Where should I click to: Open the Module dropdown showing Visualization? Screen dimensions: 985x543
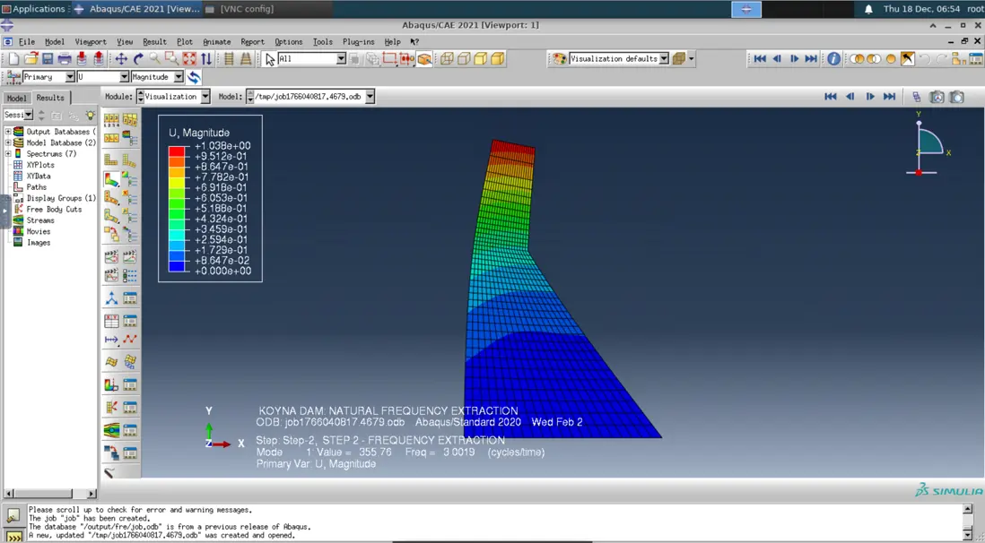click(x=205, y=97)
